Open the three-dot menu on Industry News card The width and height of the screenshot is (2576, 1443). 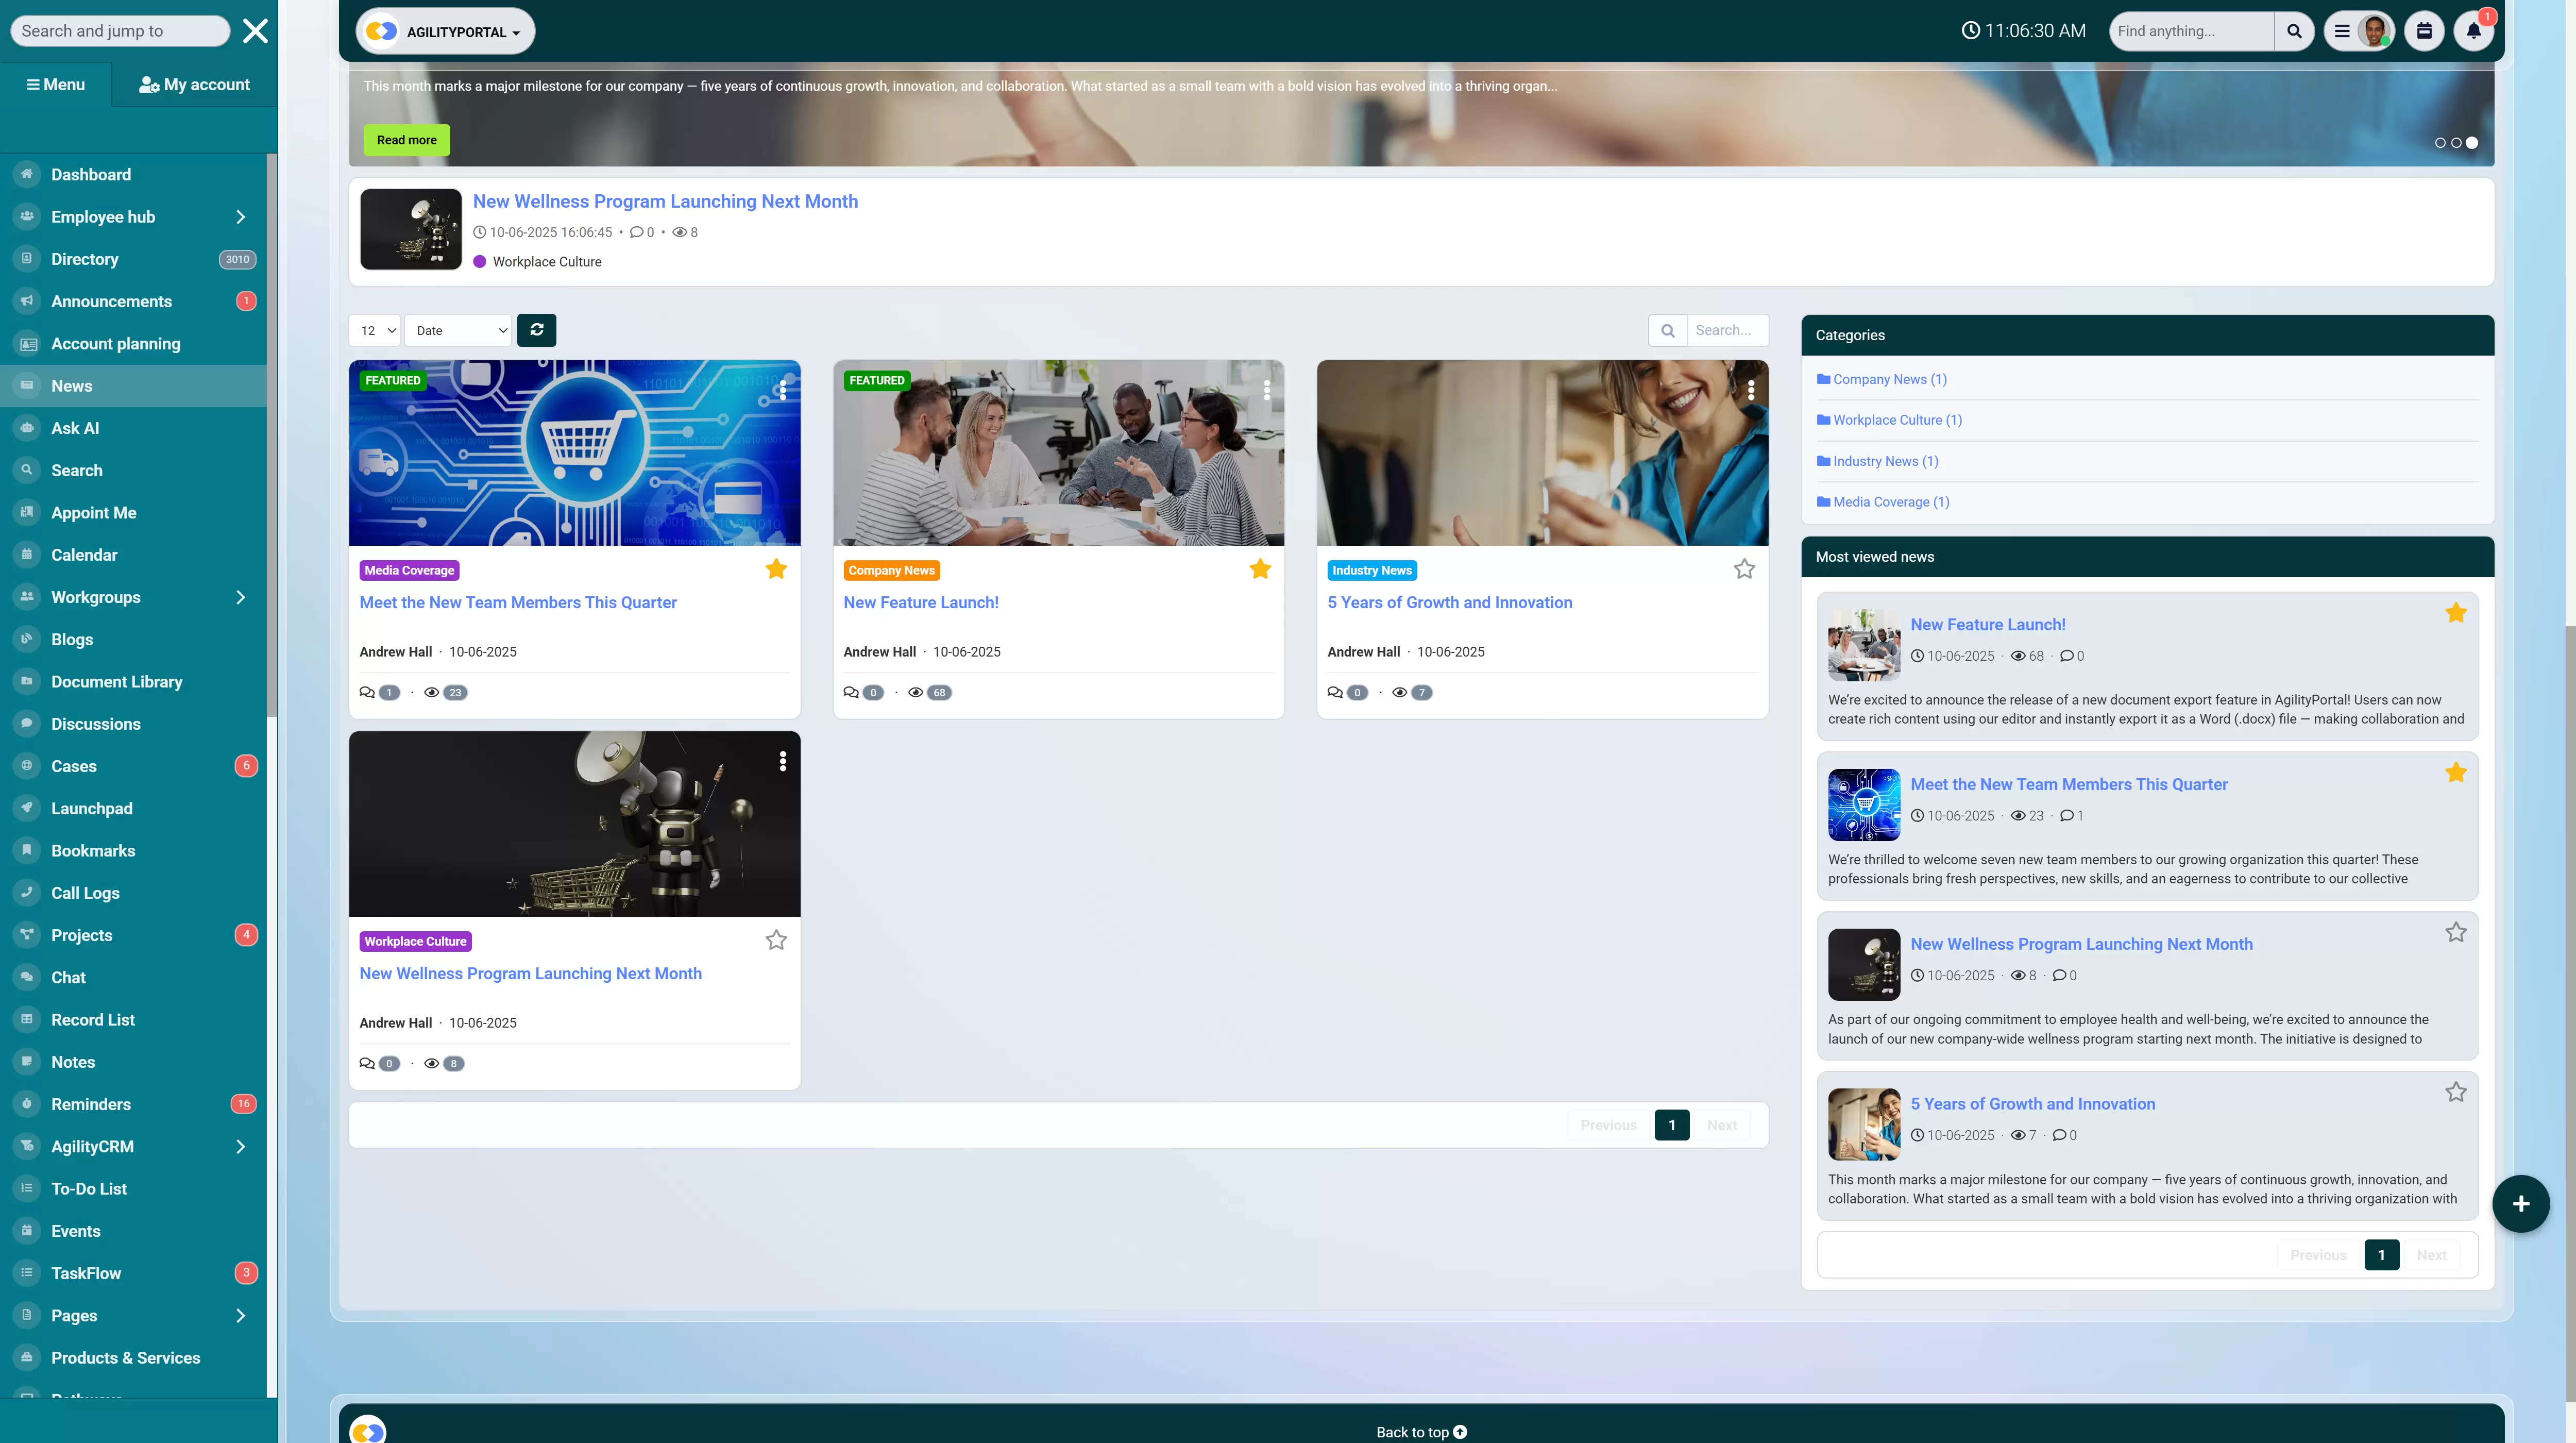[1750, 390]
